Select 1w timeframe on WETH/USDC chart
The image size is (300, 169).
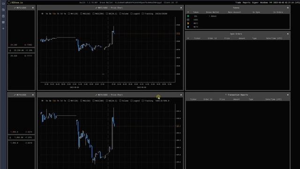pyautogui.click(x=65, y=101)
